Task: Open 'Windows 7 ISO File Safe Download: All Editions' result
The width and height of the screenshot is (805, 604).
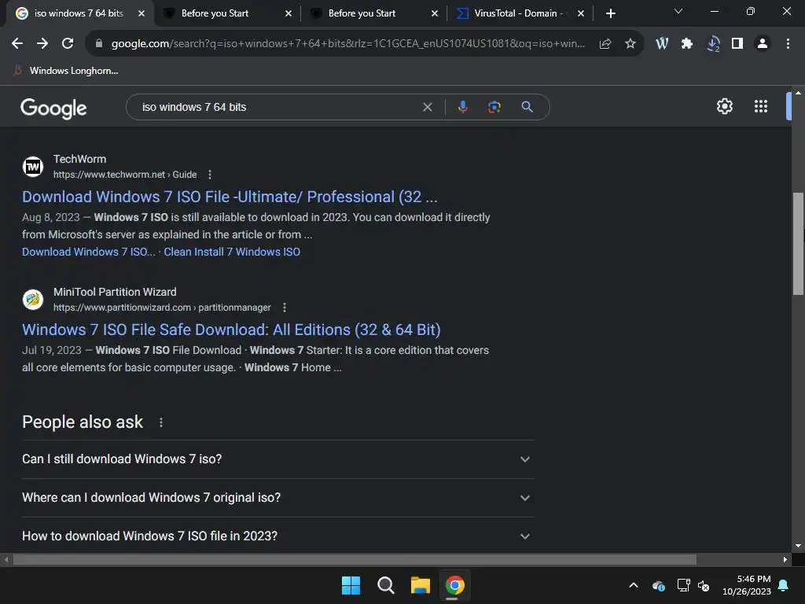Action: click(x=231, y=330)
